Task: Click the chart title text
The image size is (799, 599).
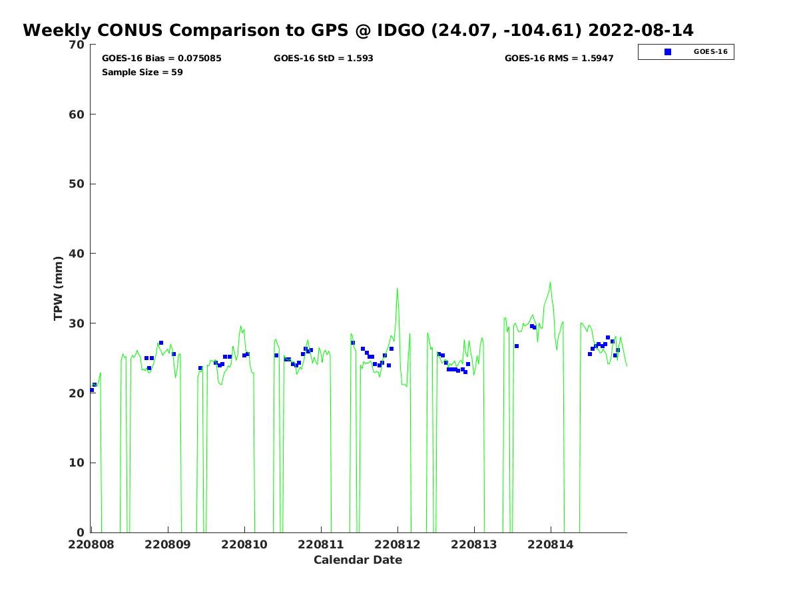Action: (x=358, y=31)
